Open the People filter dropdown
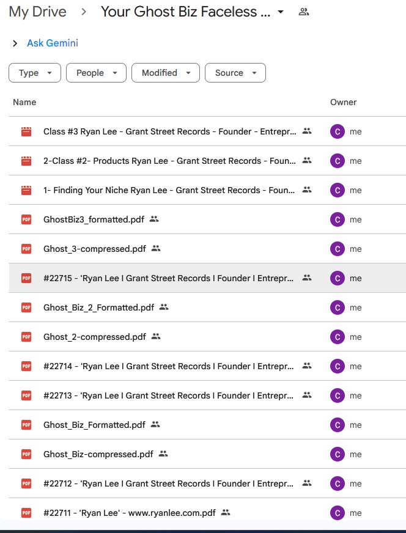 click(96, 73)
